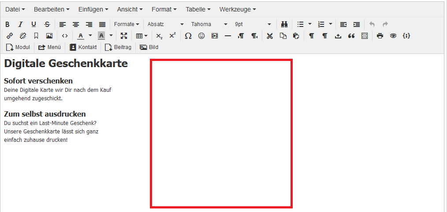Click the Modul button

pos(18,47)
